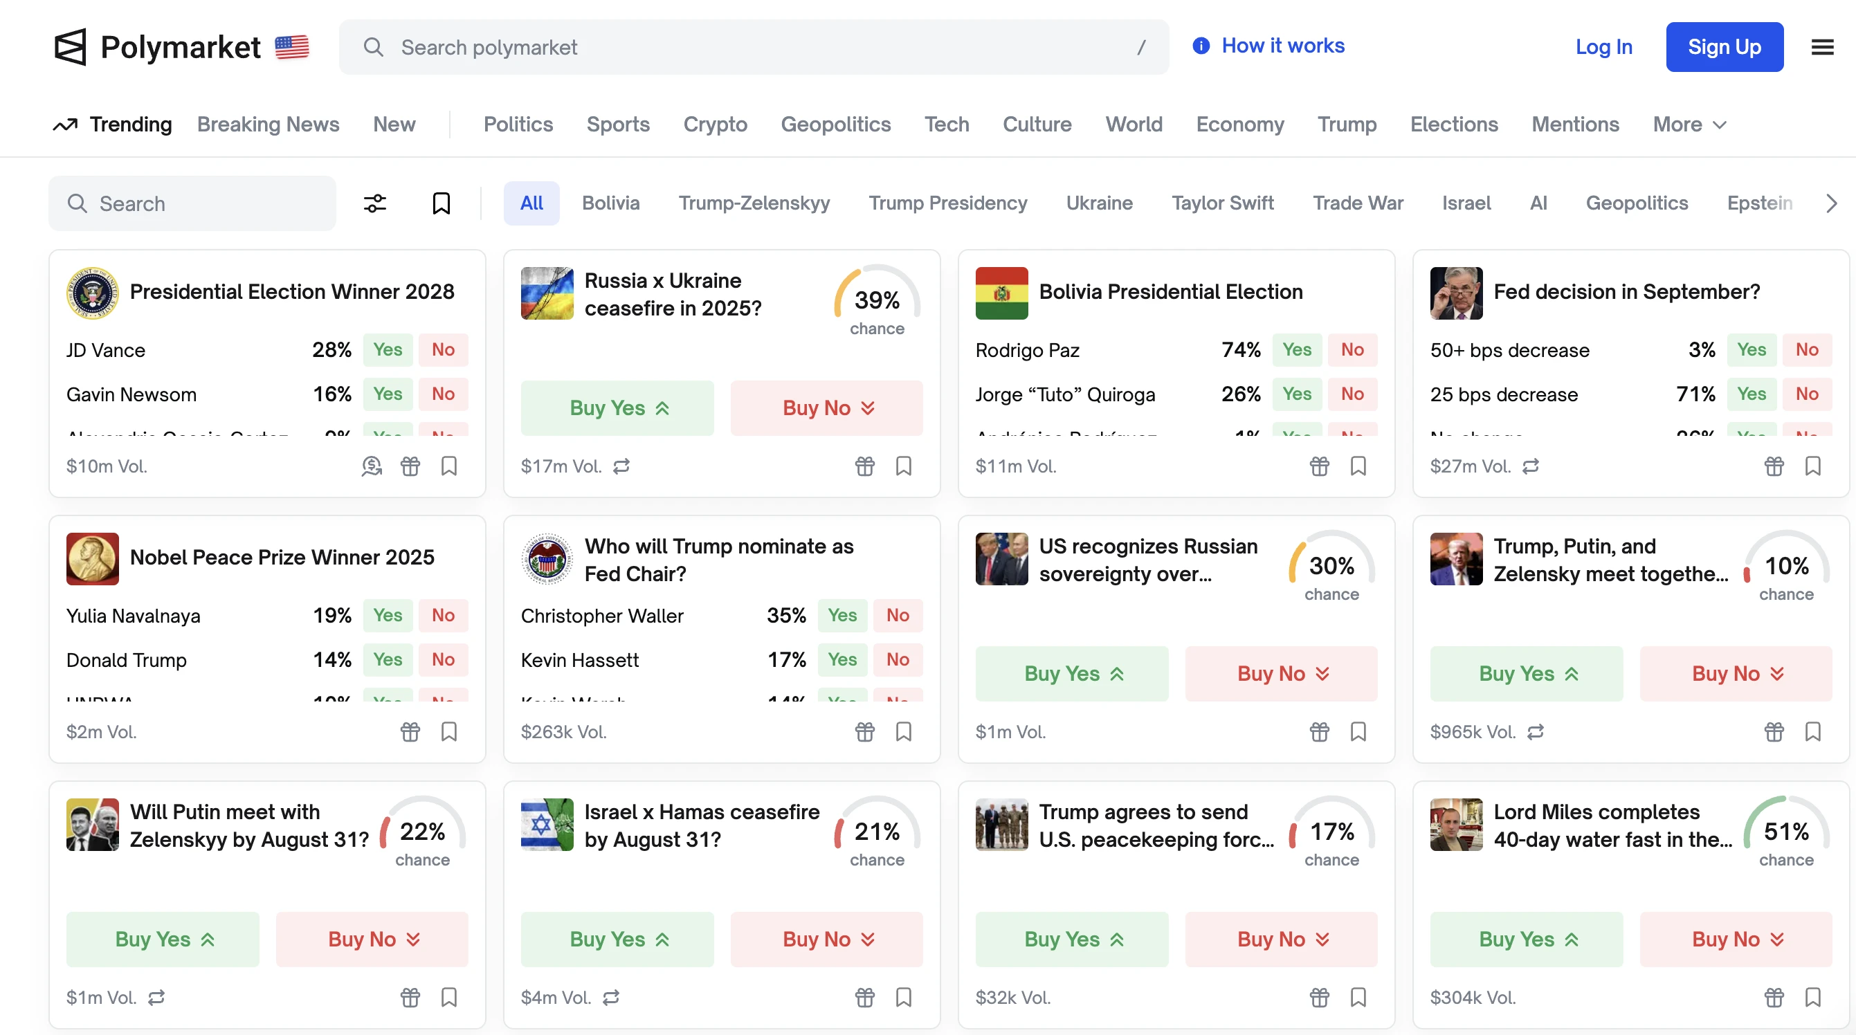Click No for Donald Trump Nobel prize

[x=443, y=660]
